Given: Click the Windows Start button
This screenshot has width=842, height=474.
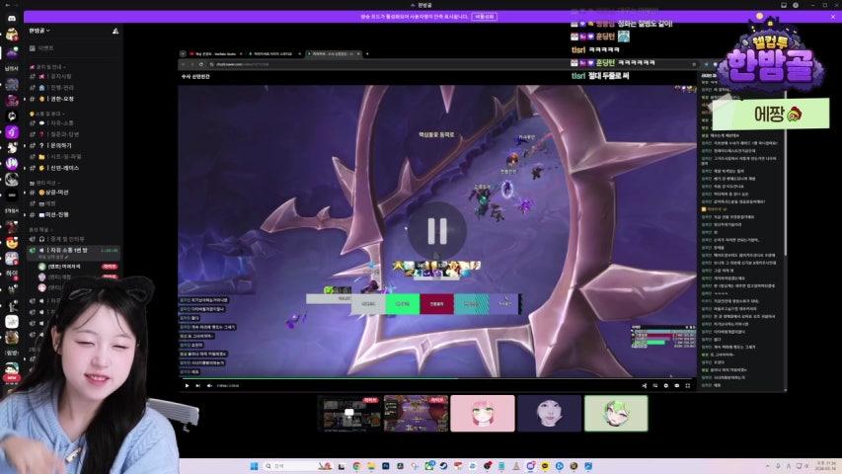Looking at the screenshot, I should point(251,465).
